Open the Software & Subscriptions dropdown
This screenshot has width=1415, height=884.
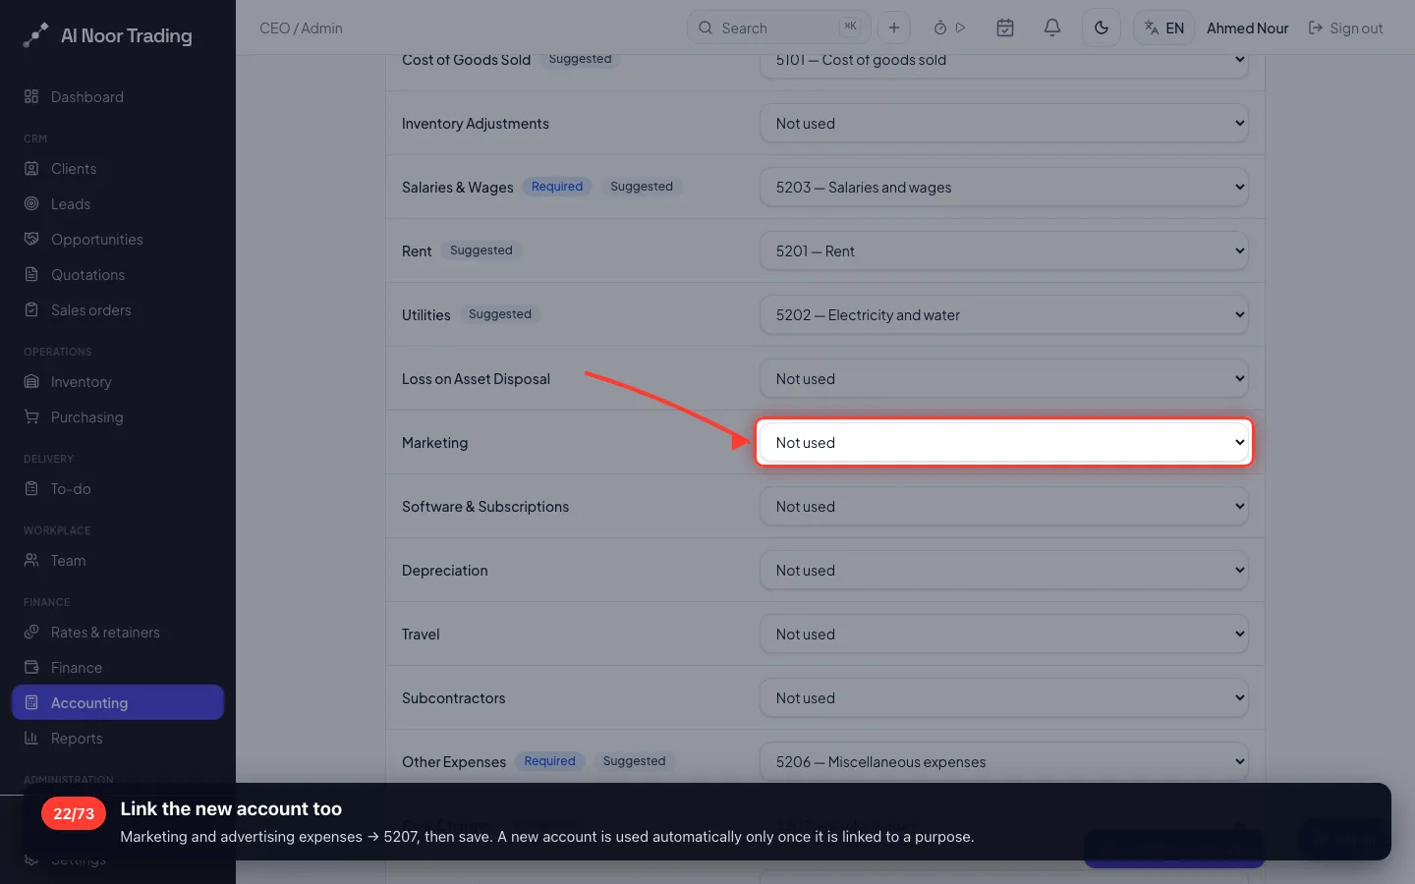click(x=1004, y=506)
